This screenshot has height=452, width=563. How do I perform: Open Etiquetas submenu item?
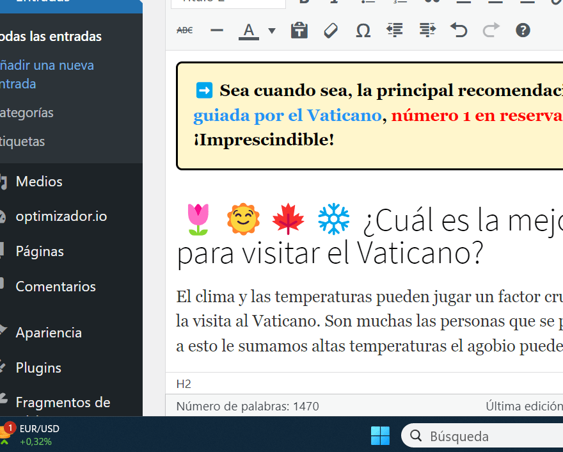pos(22,141)
